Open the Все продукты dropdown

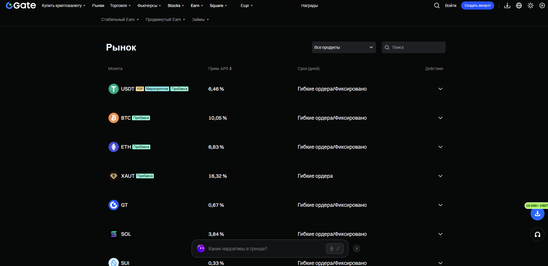click(344, 47)
